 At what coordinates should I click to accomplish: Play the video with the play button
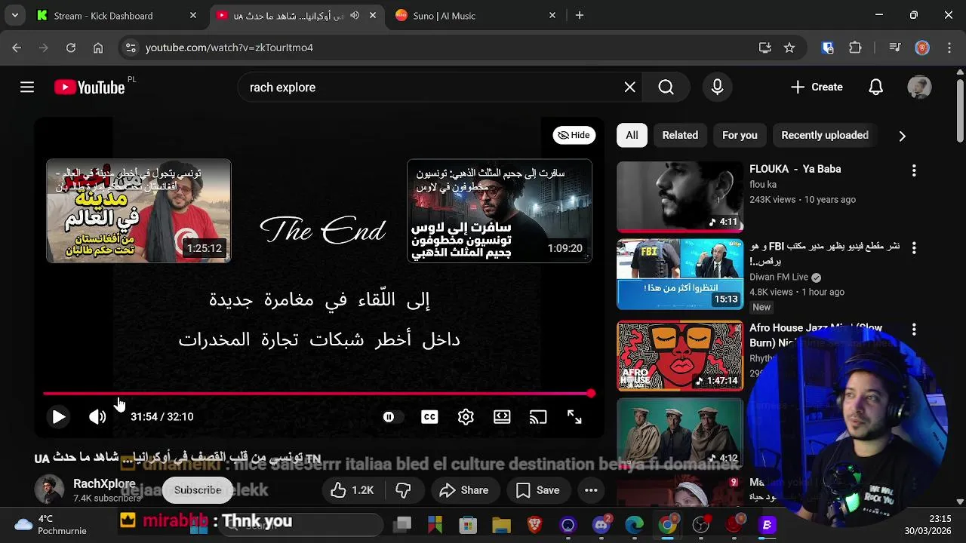[58, 417]
